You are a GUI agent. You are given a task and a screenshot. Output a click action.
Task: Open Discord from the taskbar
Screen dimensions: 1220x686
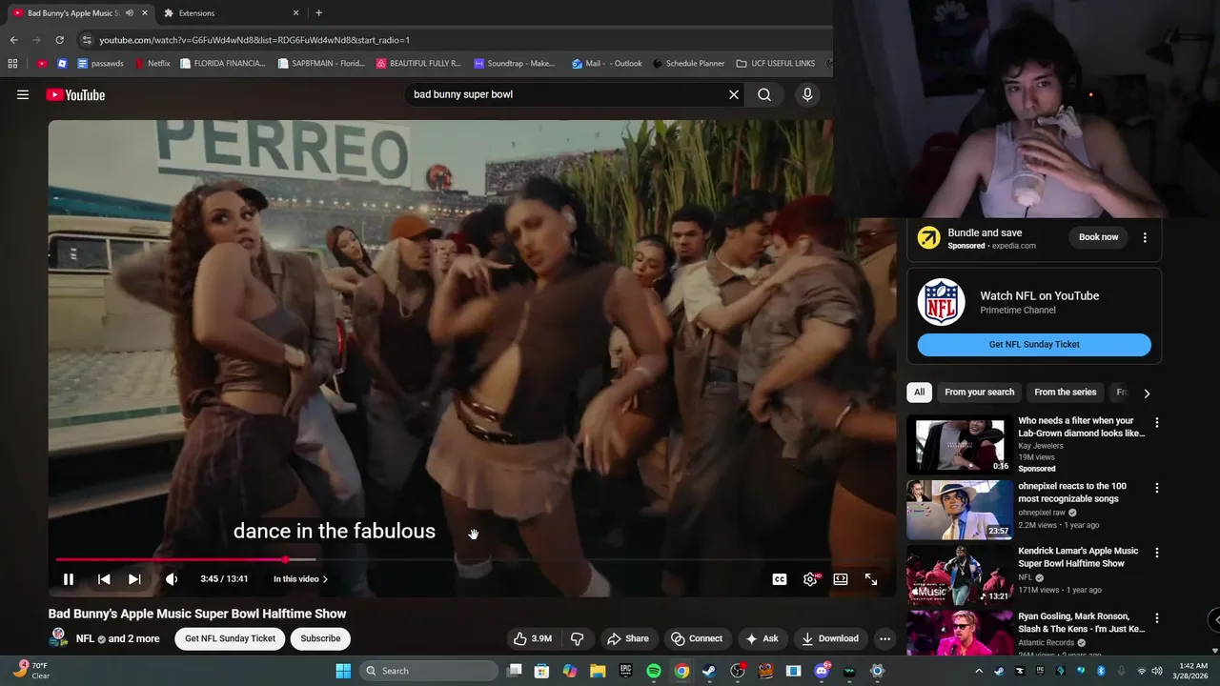pos(822,671)
